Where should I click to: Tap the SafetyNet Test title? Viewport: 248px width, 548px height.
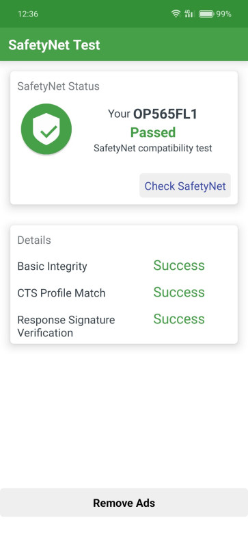coord(54,45)
